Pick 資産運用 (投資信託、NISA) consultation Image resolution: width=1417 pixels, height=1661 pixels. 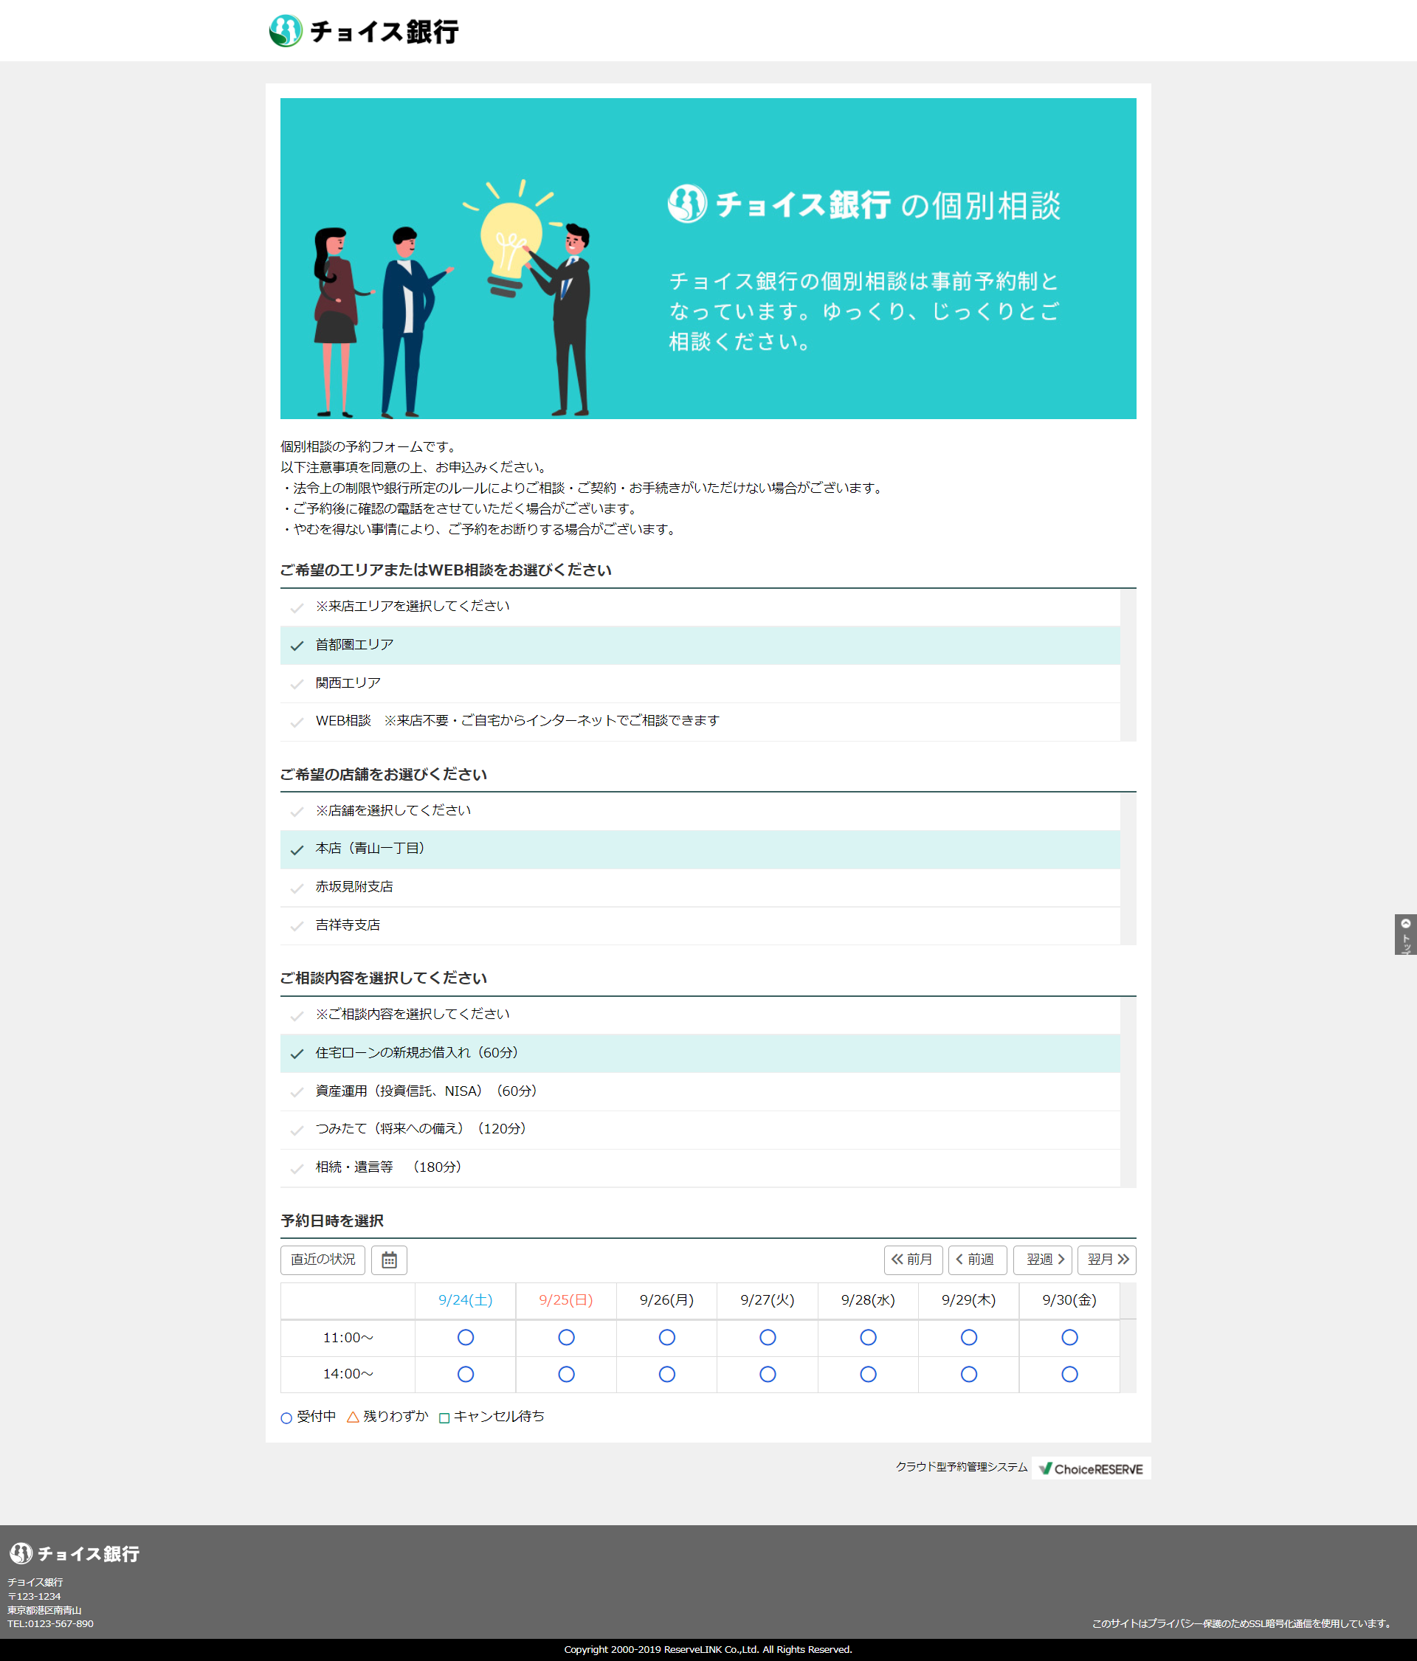click(x=425, y=1091)
